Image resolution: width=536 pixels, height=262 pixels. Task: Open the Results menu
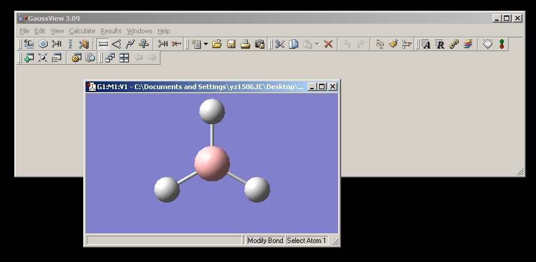coord(111,31)
